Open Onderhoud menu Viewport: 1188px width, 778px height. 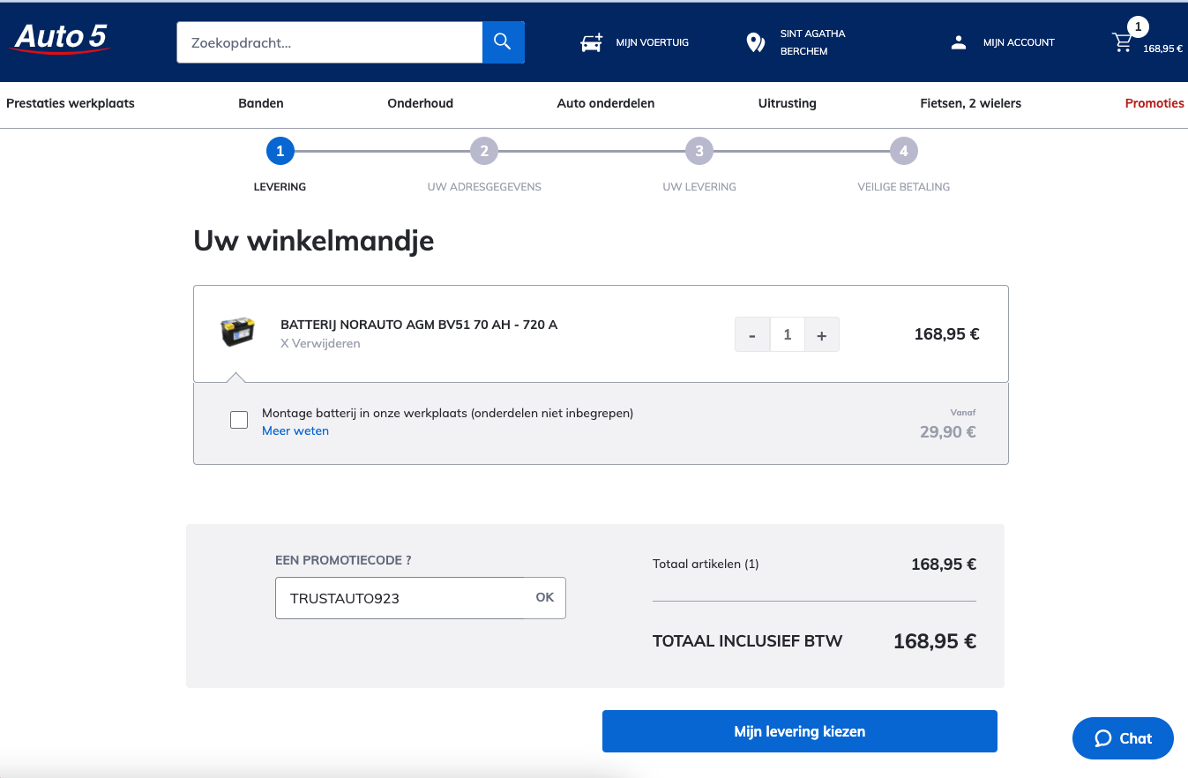coord(421,103)
